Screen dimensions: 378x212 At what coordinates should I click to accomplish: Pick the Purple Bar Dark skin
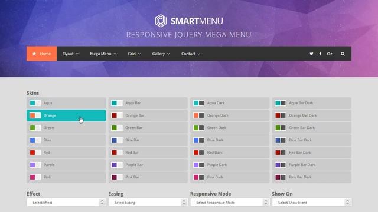click(x=312, y=165)
